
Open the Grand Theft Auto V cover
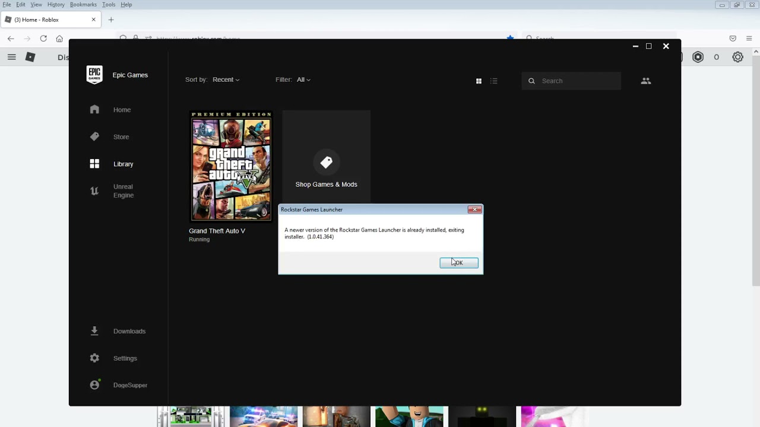pyautogui.click(x=231, y=165)
